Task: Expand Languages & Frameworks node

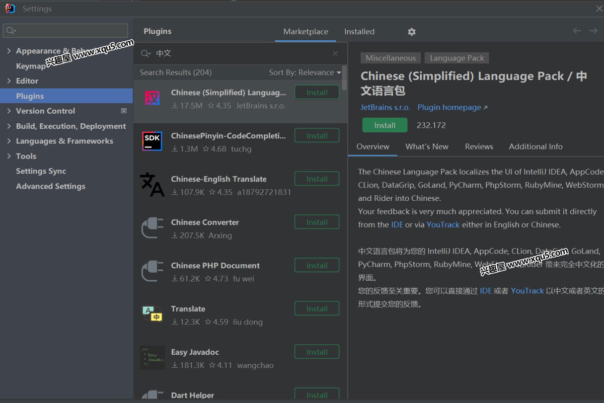Action: (9, 141)
